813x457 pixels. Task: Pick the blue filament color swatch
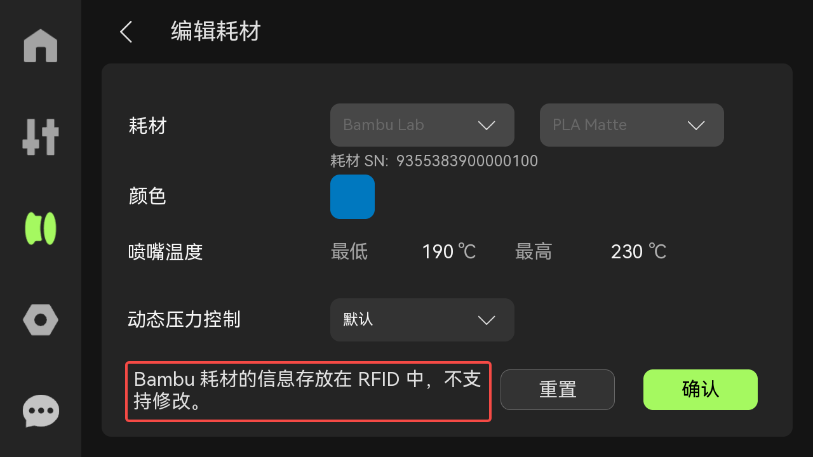pyautogui.click(x=353, y=197)
